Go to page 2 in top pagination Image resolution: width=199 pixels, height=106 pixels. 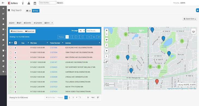(x=71, y=37)
